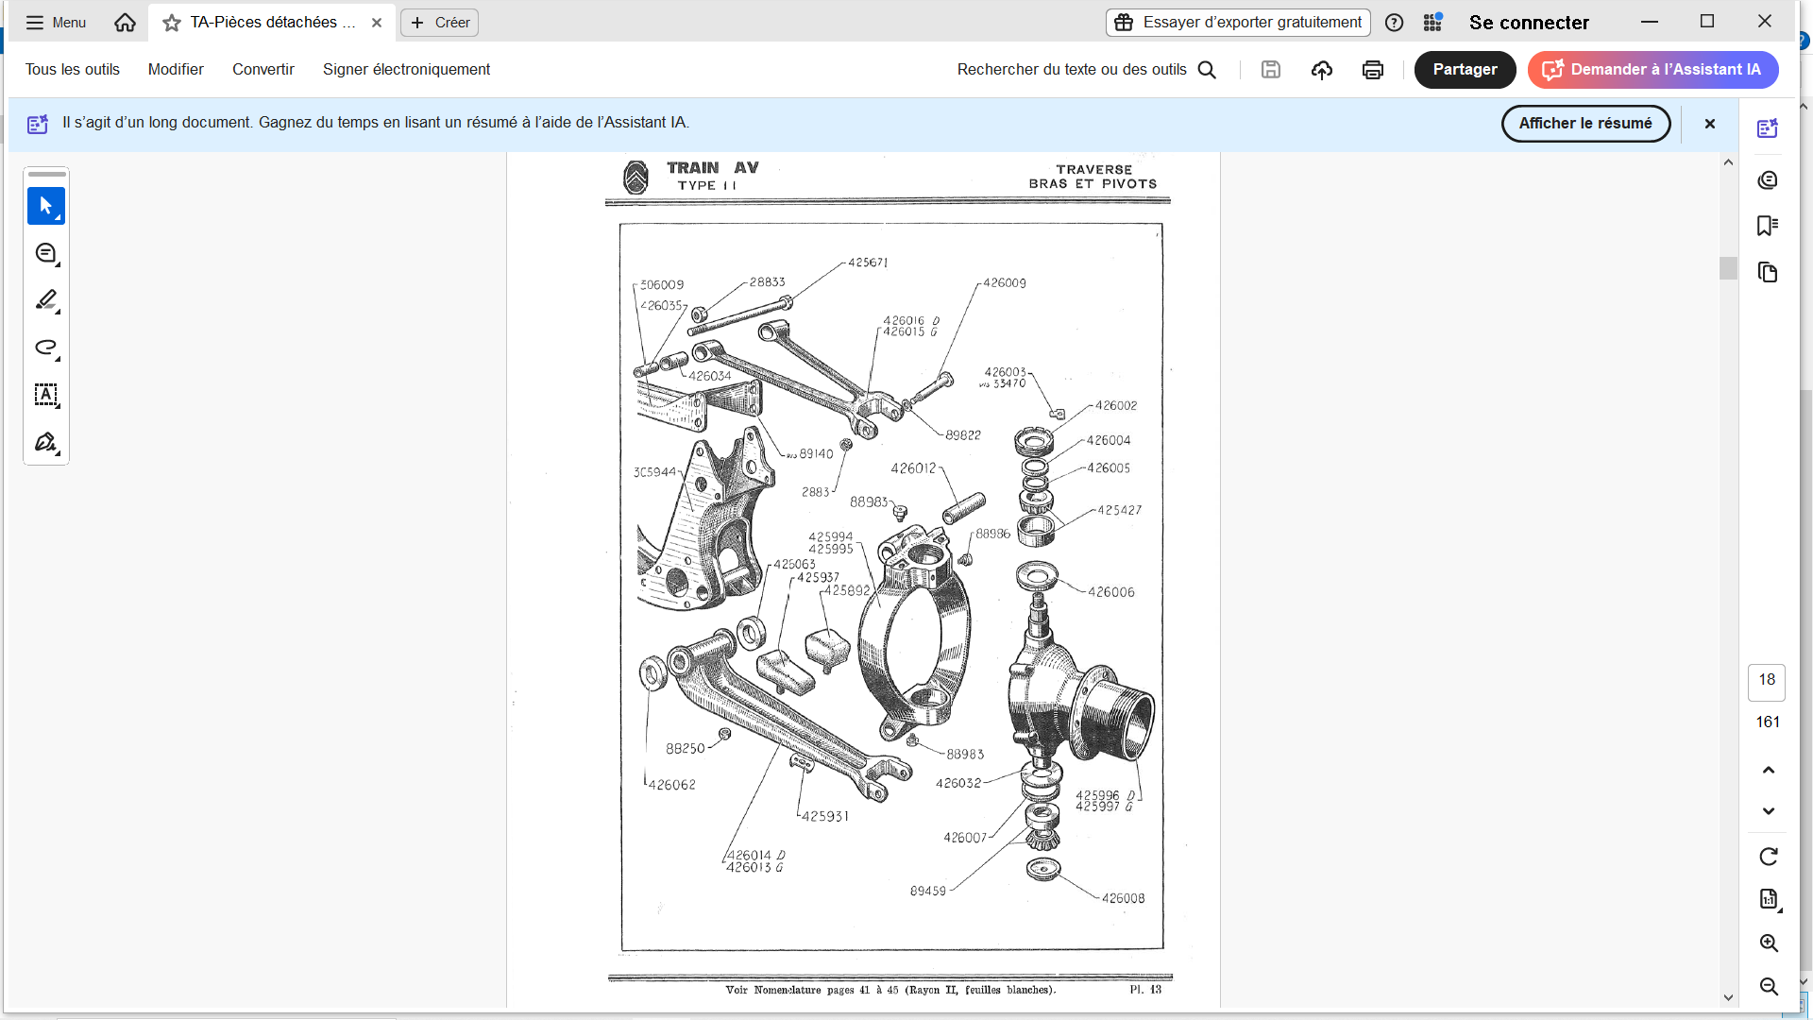Open the bookmarks panel icon

click(x=1767, y=226)
